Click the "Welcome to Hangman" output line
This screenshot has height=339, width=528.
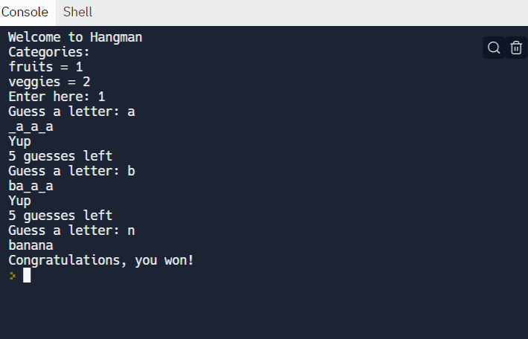point(75,37)
